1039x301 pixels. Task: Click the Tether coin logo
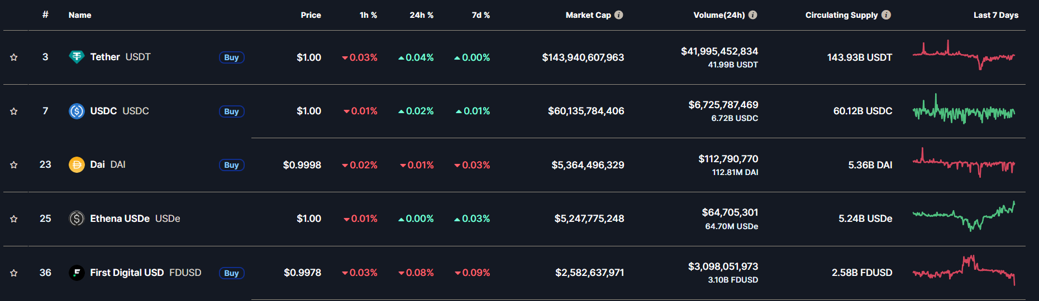point(77,57)
